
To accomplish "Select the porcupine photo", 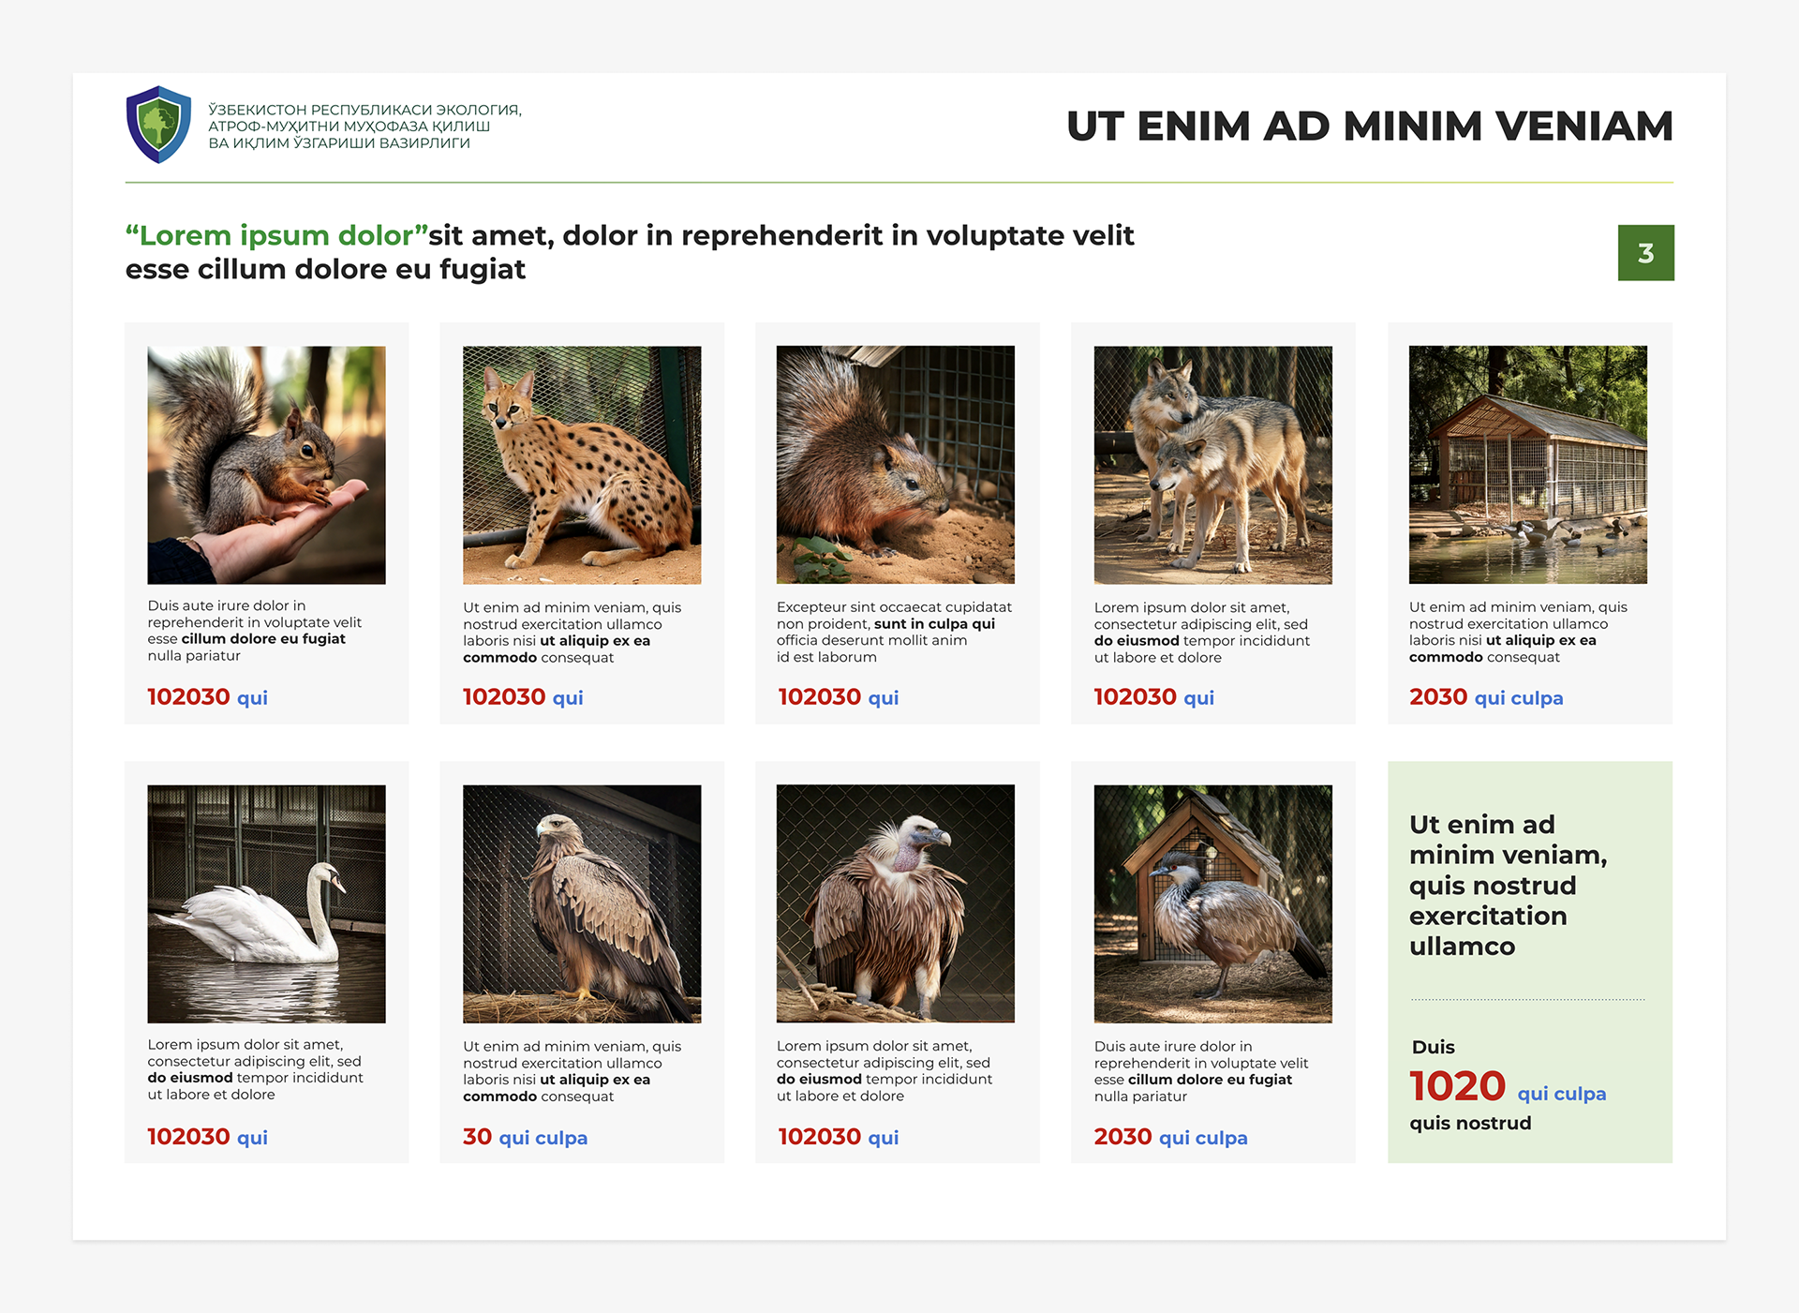I will 895,465.
